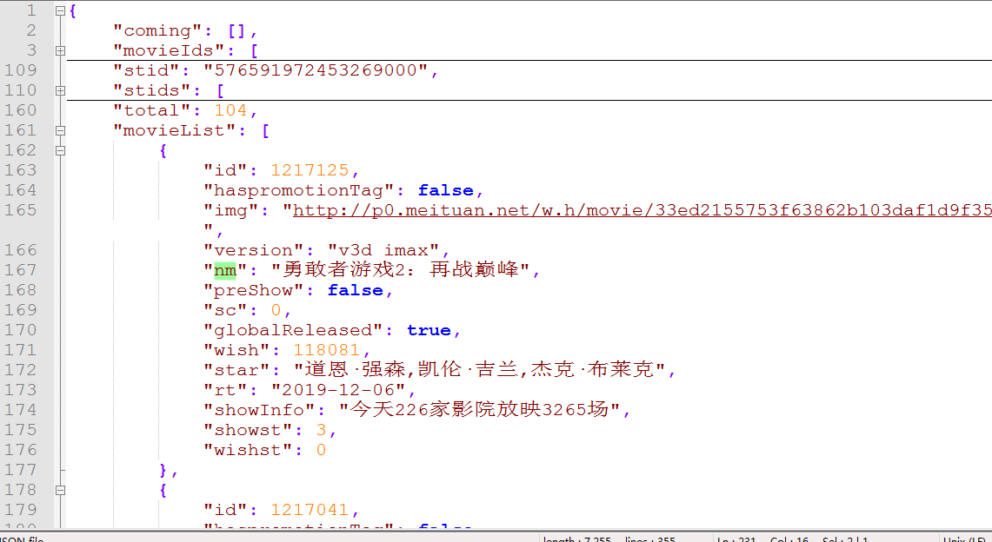The height and width of the screenshot is (542, 992).
Task: Click the highlighted nm key
Action: pyautogui.click(x=224, y=270)
